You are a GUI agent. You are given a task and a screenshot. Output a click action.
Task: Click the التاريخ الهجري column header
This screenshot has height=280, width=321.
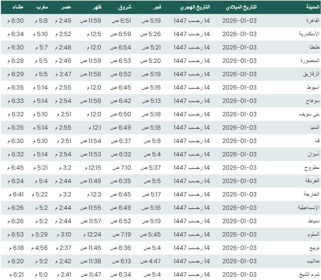(195, 7)
